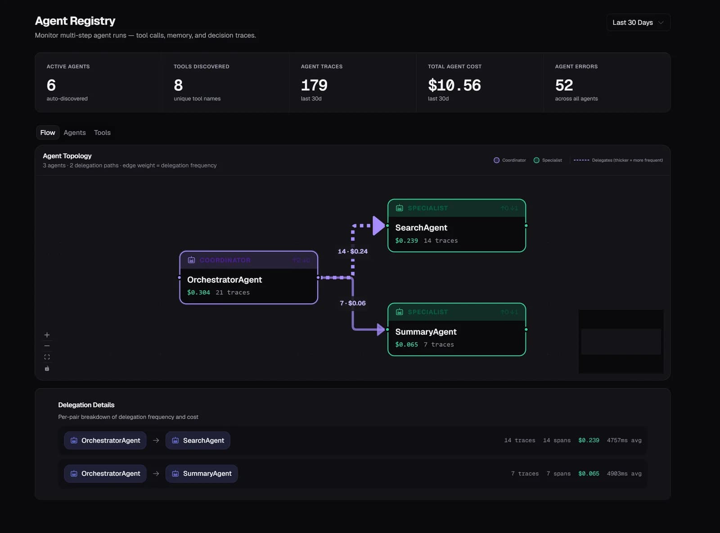Click the Total Agent Cost $10.56
The height and width of the screenshot is (533, 720).
coord(454,85)
